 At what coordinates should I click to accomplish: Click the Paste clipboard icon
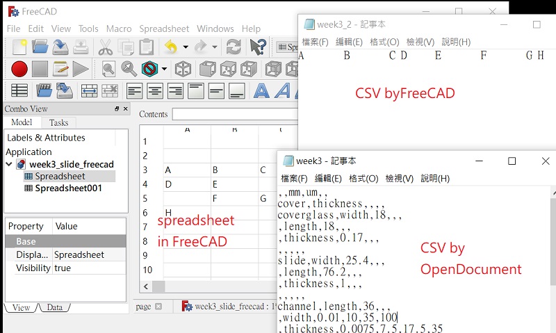click(146, 47)
